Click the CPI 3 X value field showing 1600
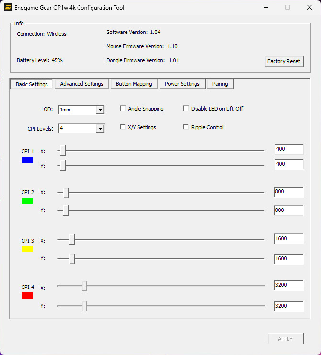This screenshot has width=321, height=355. tap(288, 239)
